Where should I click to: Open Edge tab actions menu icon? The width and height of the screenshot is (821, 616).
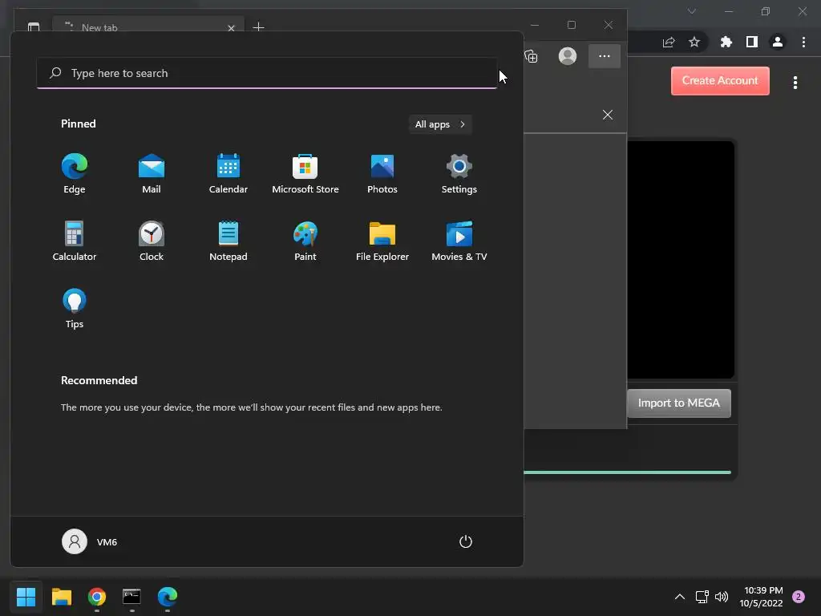click(34, 26)
